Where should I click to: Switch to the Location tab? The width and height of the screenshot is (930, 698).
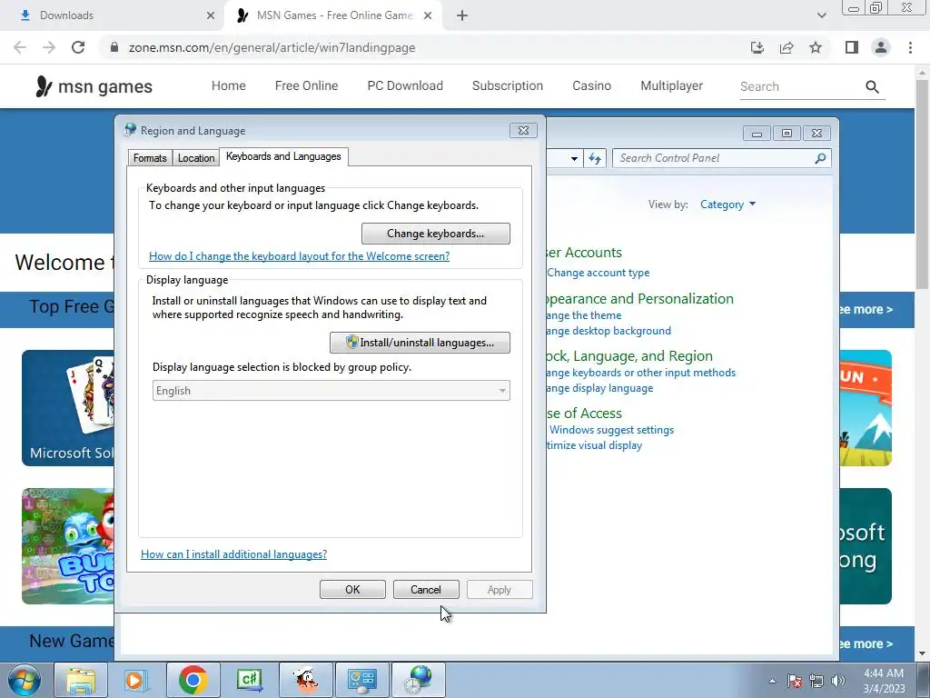point(196,158)
